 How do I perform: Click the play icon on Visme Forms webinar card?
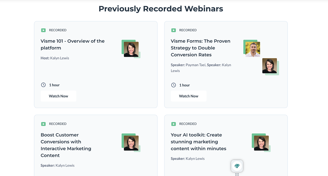[x=174, y=30]
